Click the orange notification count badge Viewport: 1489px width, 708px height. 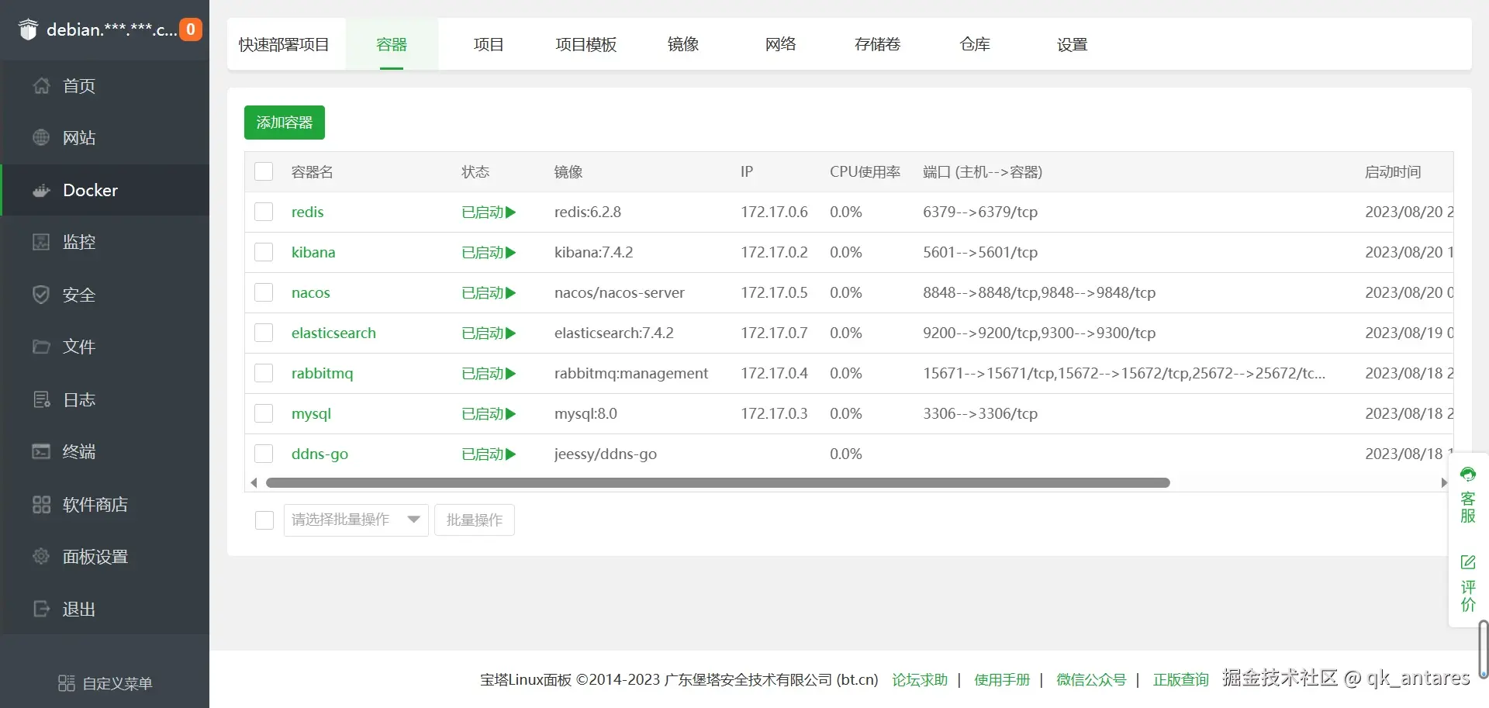pos(191,29)
